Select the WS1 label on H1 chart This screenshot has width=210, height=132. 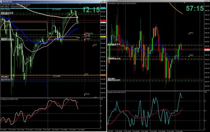click(192, 55)
